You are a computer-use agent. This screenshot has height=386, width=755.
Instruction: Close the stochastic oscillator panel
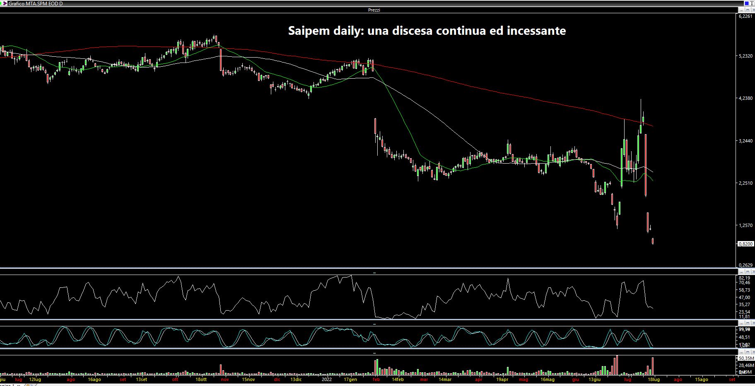click(753, 323)
